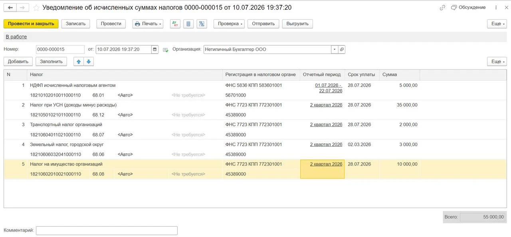The height and width of the screenshot is (237, 511).
Task: Click OKTMO code 56701000
Action: (x=236, y=95)
